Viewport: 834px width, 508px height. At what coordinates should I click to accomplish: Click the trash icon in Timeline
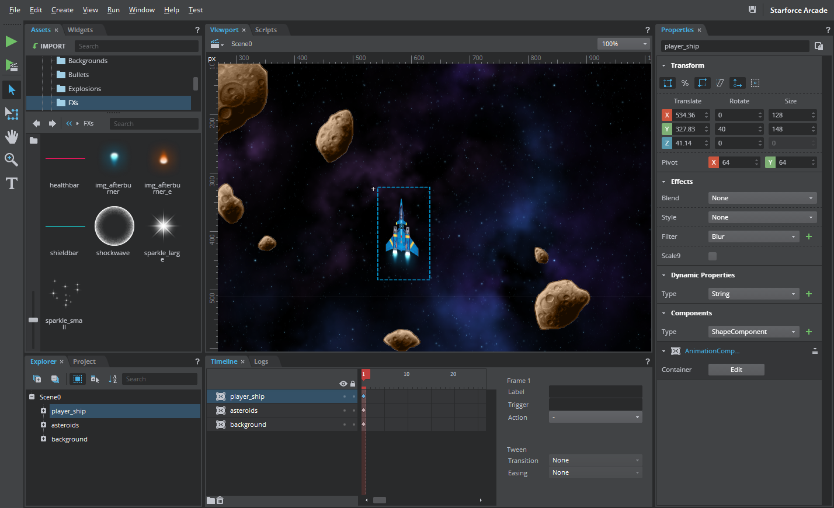click(220, 500)
